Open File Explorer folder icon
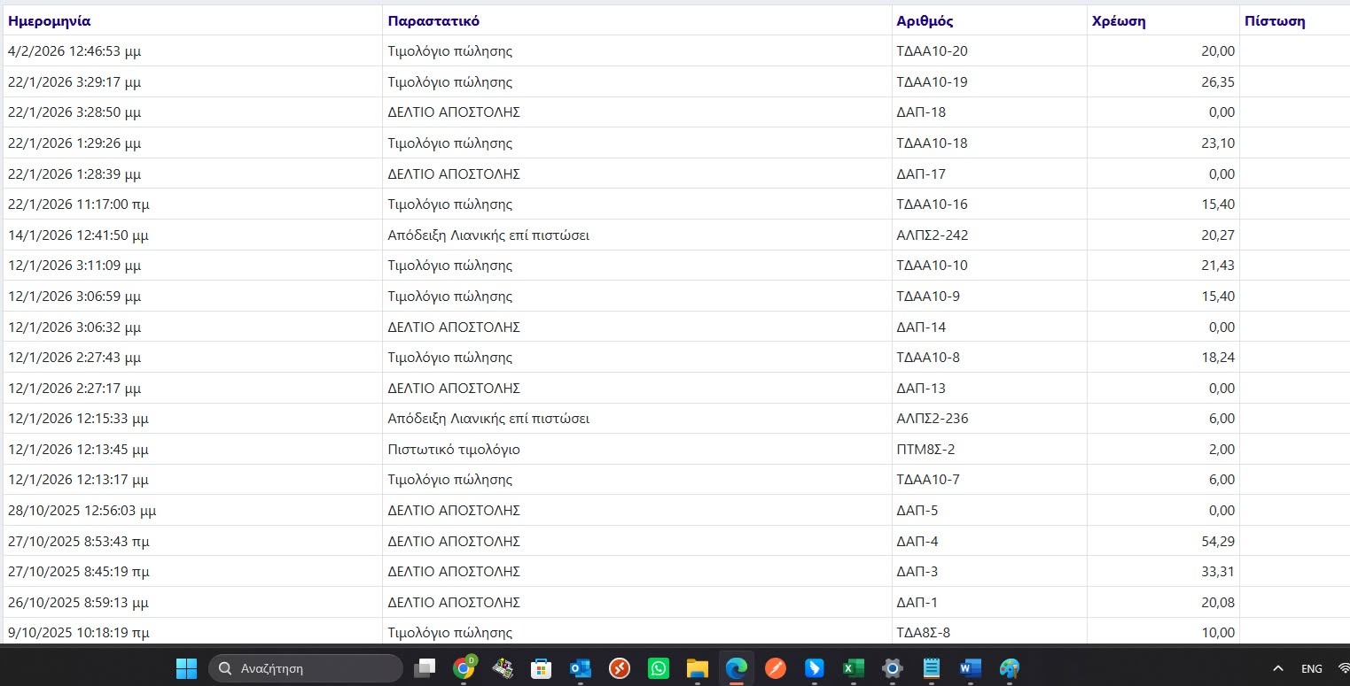Viewport: 1350px width, 686px height. tap(698, 668)
